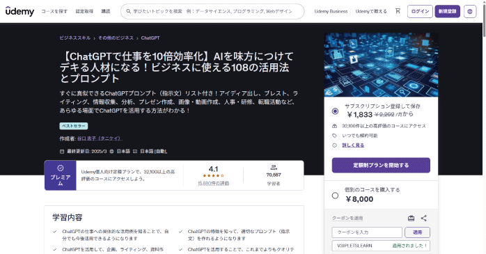
Task: Open Udemyで教える link
Action: click(371, 11)
